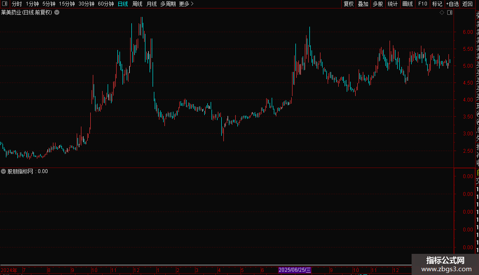
Task: Switch to 分时 intraday view
Action: [17, 4]
